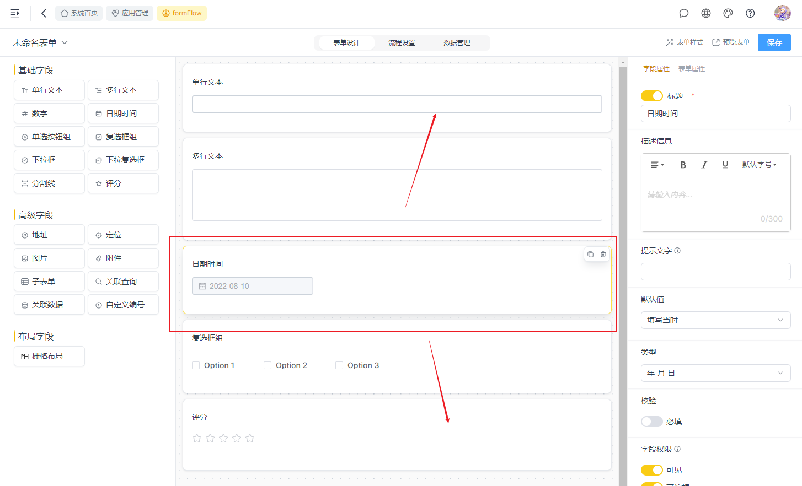Toggle the 标题 switch
This screenshot has width=802, height=486.
651,96
